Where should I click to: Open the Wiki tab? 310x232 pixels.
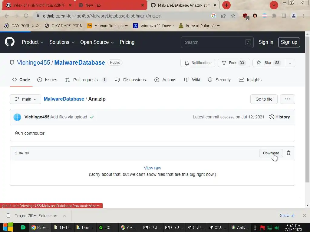click(192, 80)
